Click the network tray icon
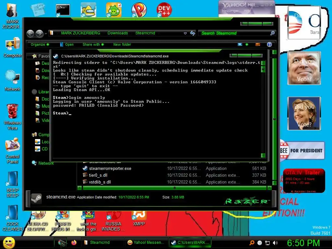Image resolution: width=332 pixels, height=249 pixels. pos(267,243)
